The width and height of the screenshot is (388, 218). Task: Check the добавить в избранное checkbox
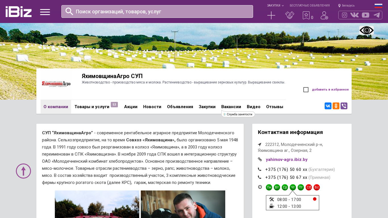(306, 90)
